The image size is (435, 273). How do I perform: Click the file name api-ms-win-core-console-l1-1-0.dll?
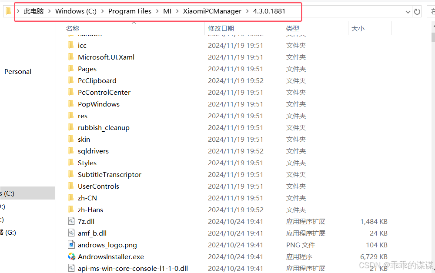point(133,268)
